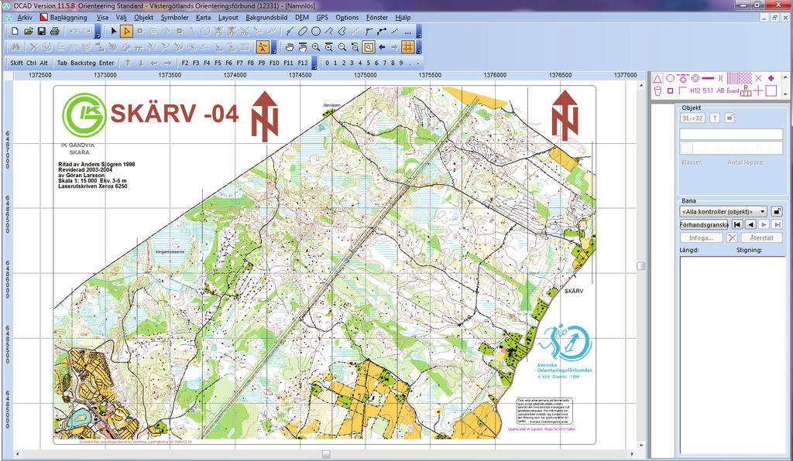
Task: Choose the marked route line symbol
Action: pos(708,78)
